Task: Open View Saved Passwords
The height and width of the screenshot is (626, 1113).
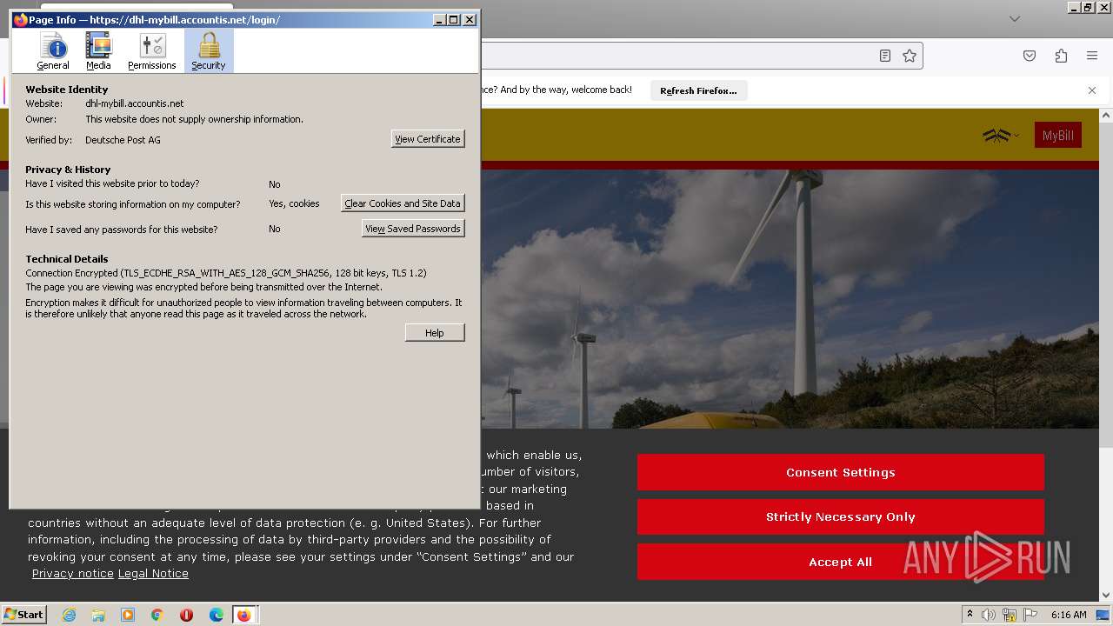Action: coord(413,229)
